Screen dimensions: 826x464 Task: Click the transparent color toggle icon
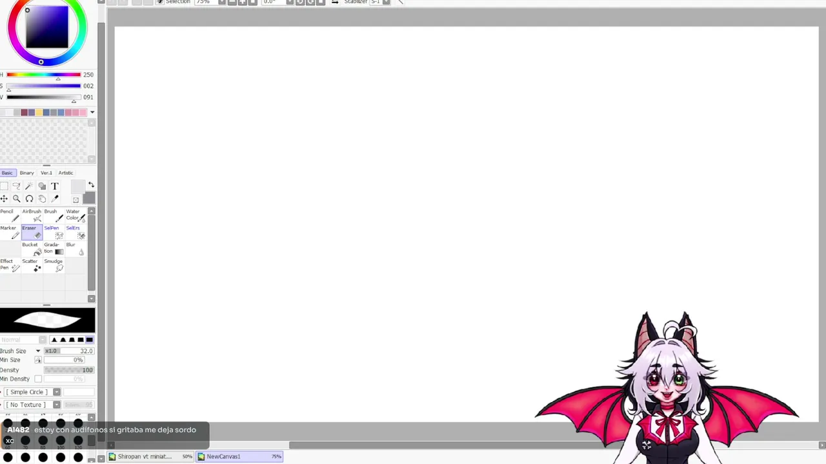coord(76,199)
